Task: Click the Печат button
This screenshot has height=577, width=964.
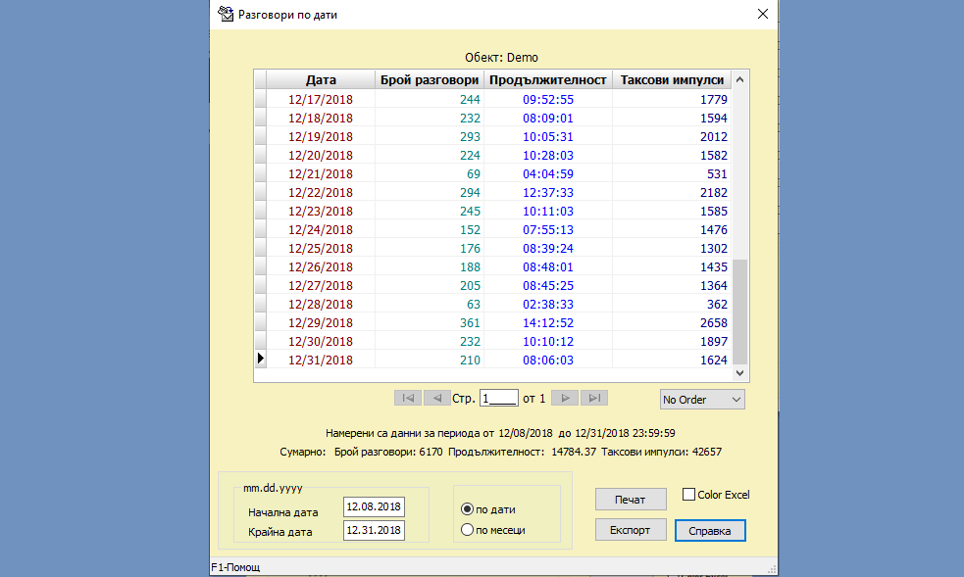Action: click(x=631, y=499)
